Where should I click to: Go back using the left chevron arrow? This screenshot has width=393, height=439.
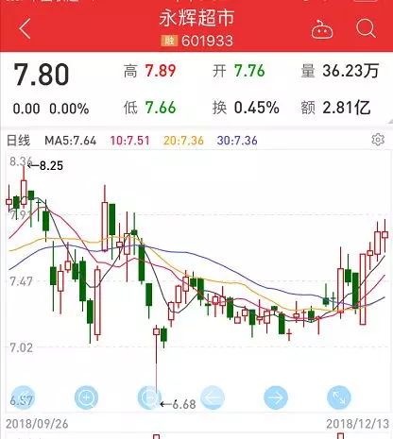25,28
